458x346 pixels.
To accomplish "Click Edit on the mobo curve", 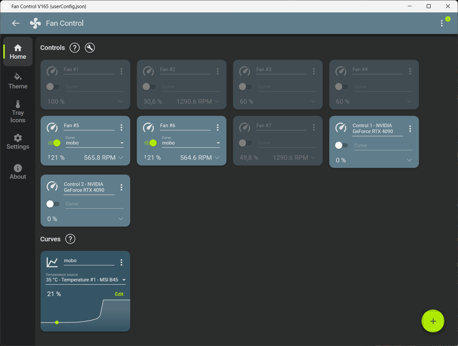I will point(119,294).
